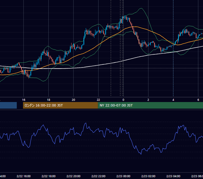
Task: Select the 2/22 18:00 date label
Action: (x=49, y=176)
